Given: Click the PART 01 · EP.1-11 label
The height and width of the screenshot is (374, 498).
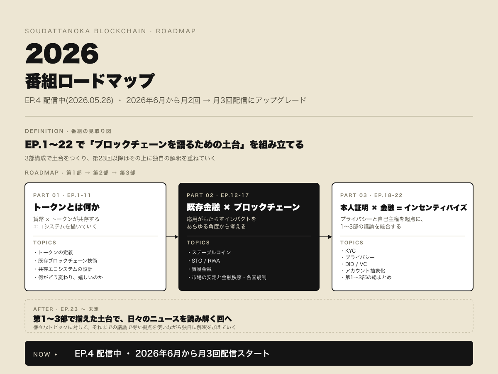Looking at the screenshot, I should pyautogui.click(x=62, y=195).
